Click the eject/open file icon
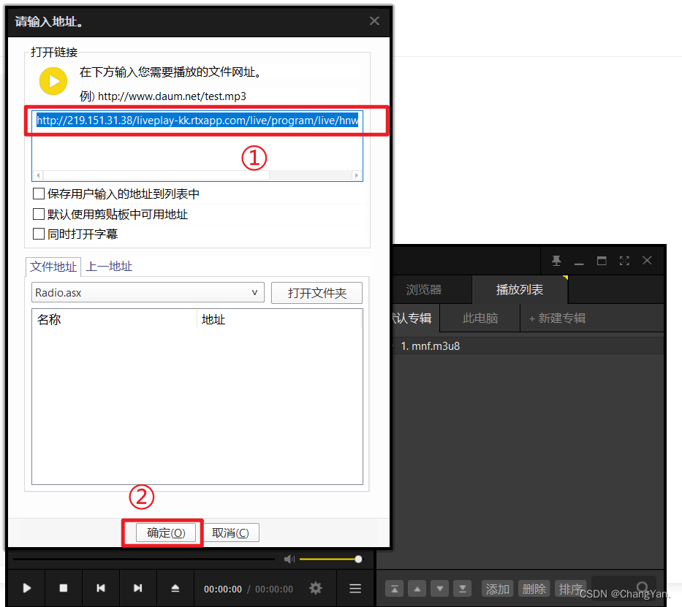Image resolution: width=682 pixels, height=607 pixels. click(x=175, y=588)
